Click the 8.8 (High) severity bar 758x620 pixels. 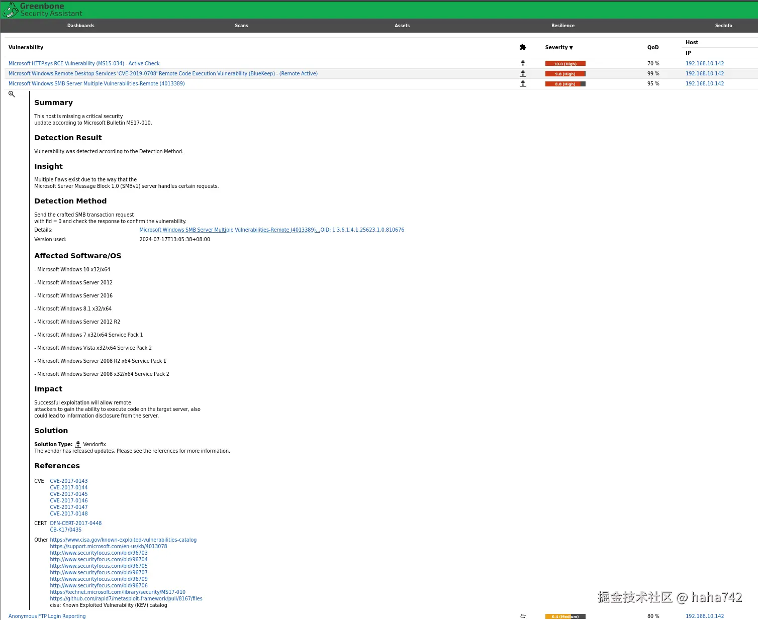pos(565,83)
